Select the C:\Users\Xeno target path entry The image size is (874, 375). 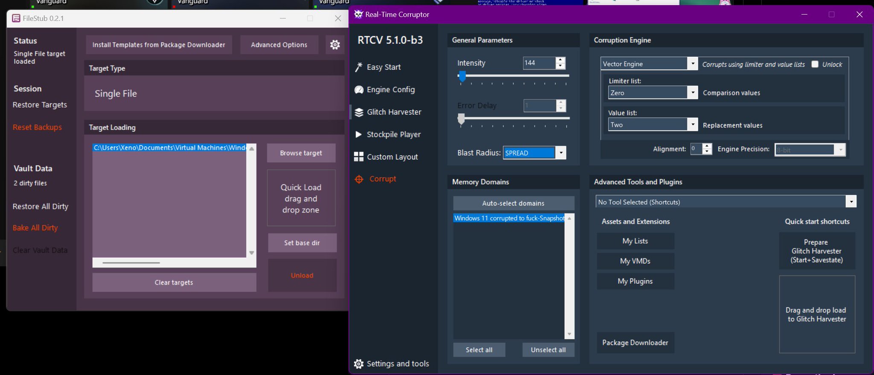pos(169,148)
